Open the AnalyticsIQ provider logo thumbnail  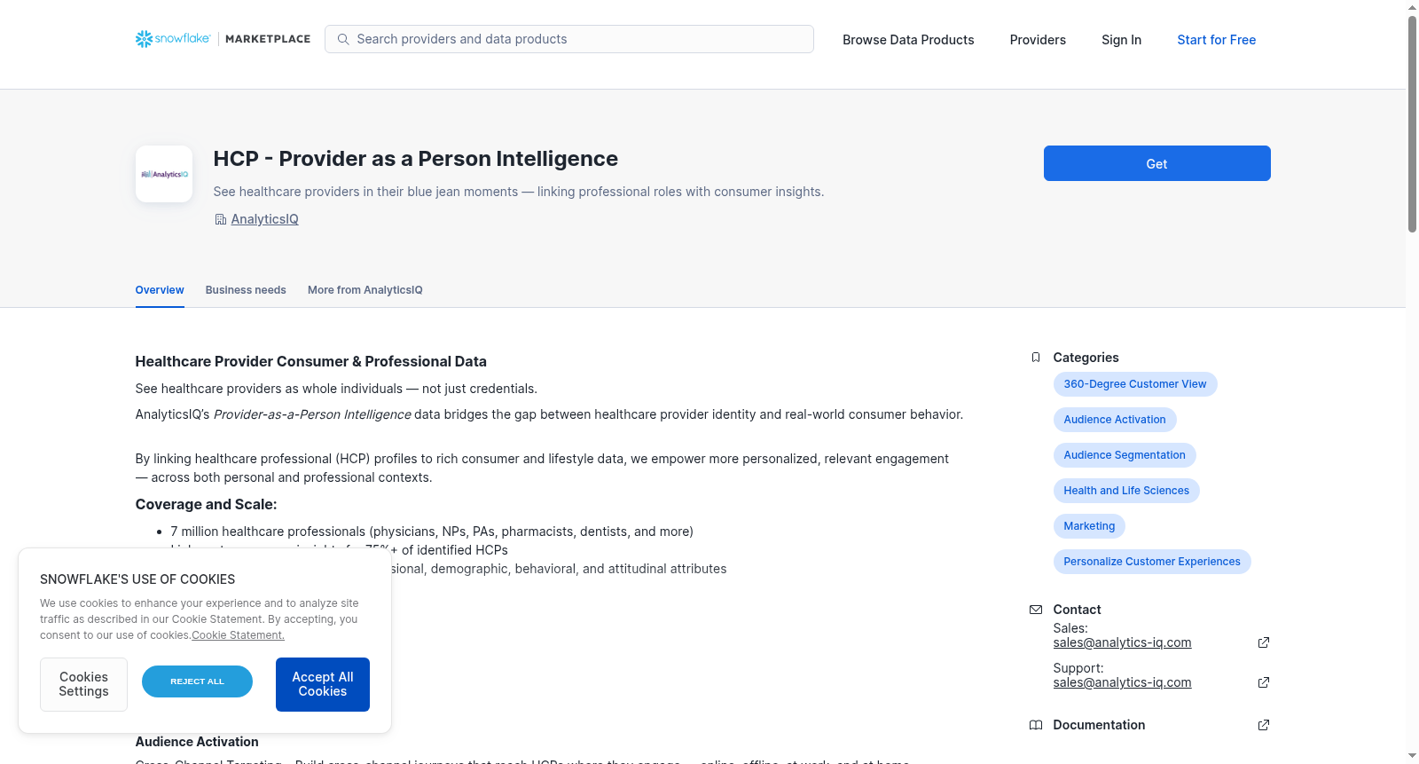[x=164, y=174]
